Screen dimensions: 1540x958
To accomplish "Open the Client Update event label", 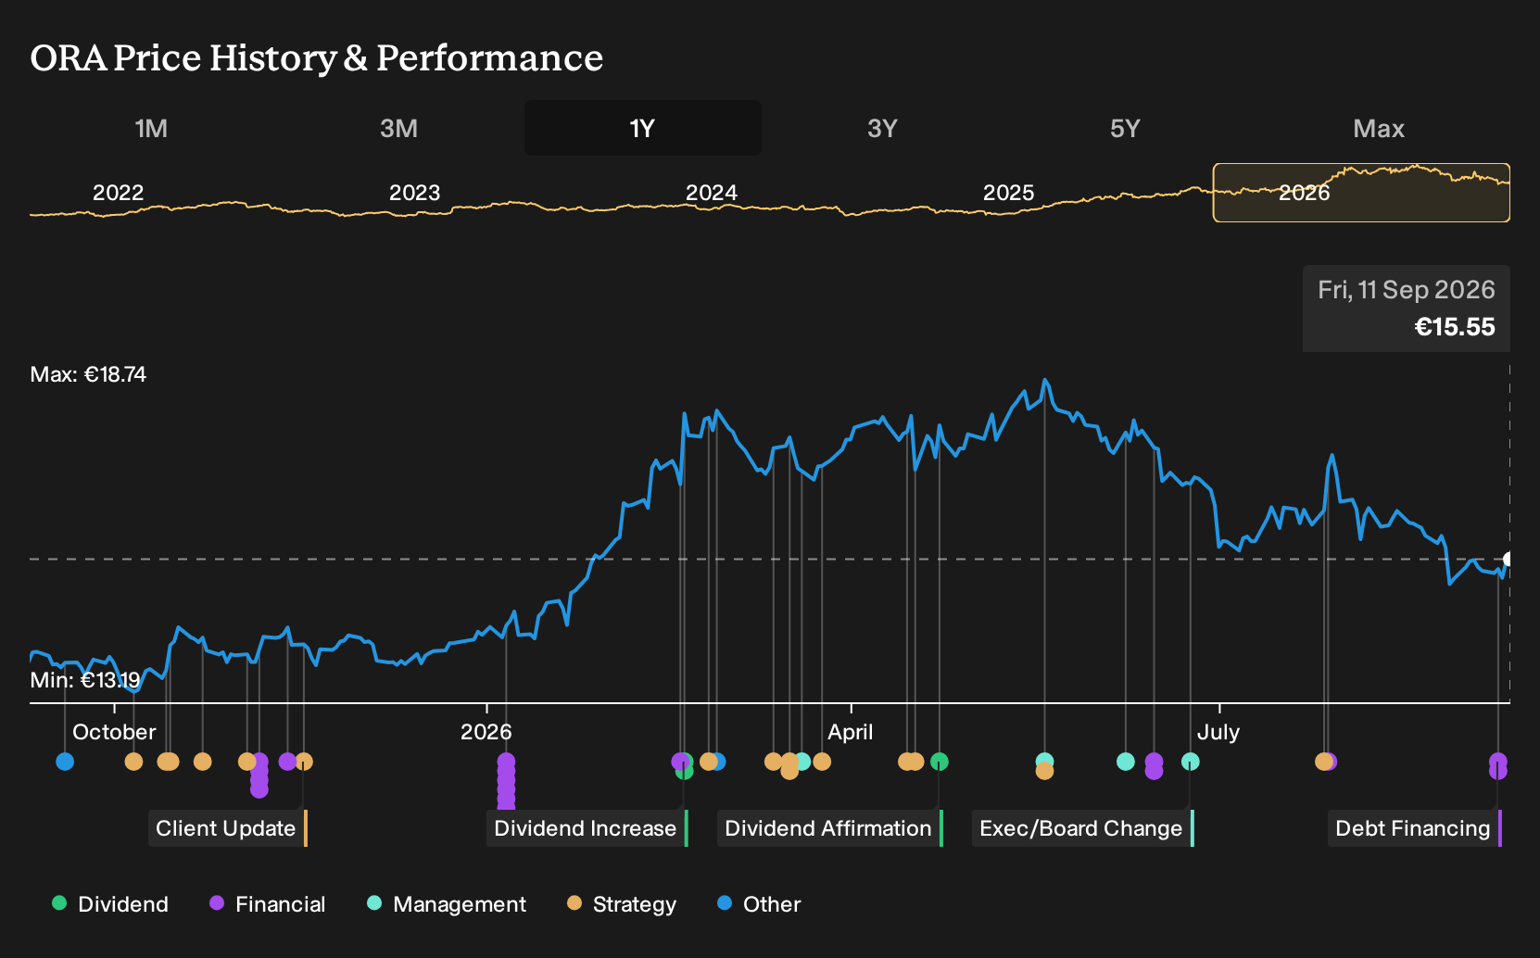I will coord(228,828).
